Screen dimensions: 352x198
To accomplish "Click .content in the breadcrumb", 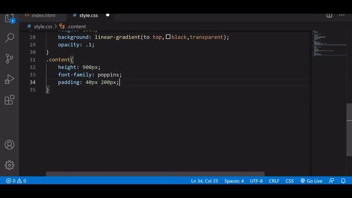I will click(76, 26).
